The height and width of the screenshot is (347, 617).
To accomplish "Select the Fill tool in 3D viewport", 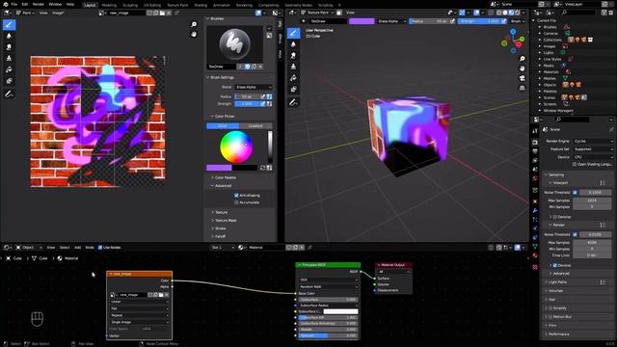I will [x=293, y=78].
